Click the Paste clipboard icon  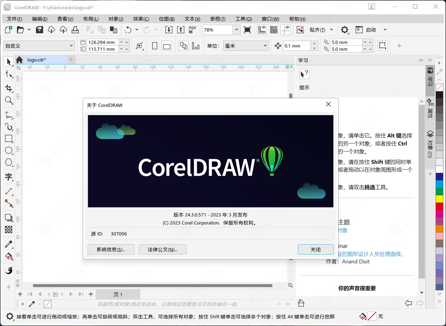click(x=114, y=30)
